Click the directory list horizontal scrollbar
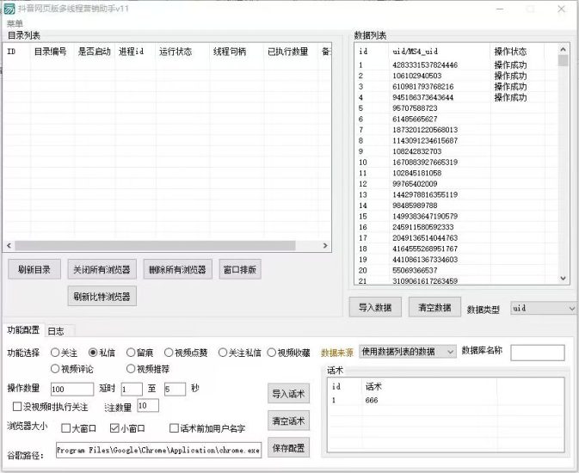 (163, 246)
